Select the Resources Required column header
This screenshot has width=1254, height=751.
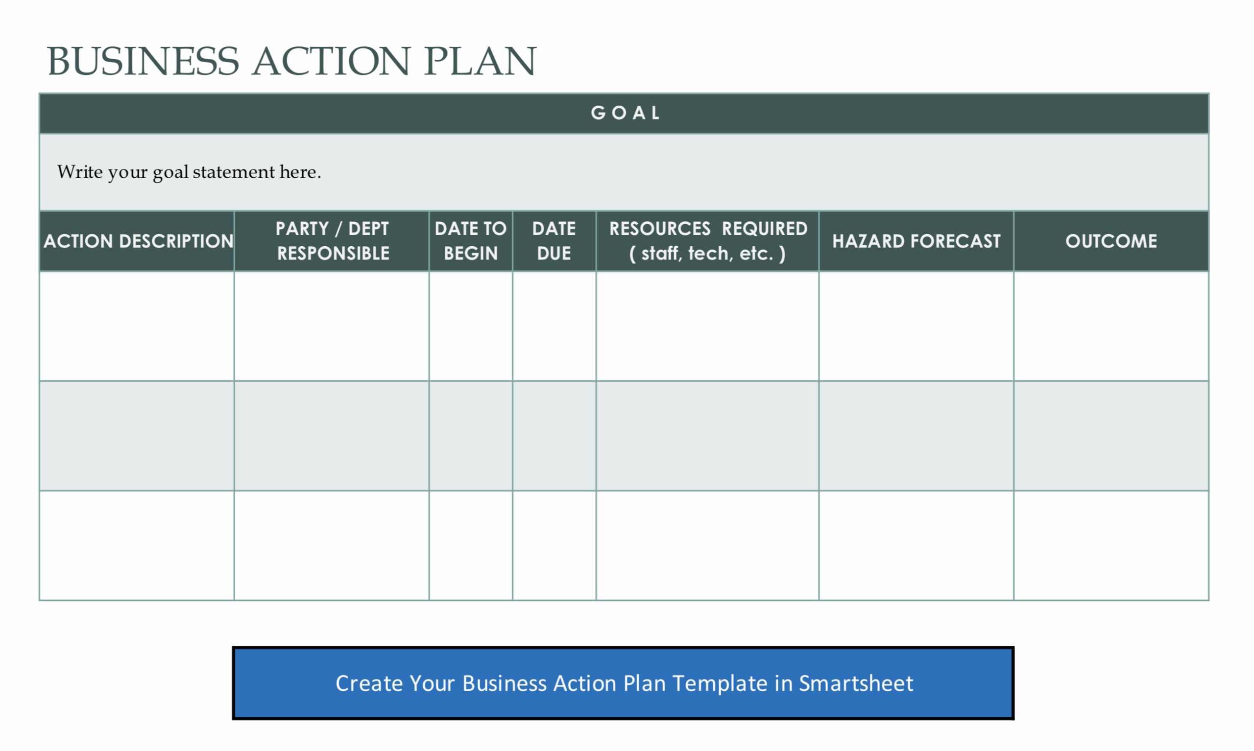pos(708,241)
